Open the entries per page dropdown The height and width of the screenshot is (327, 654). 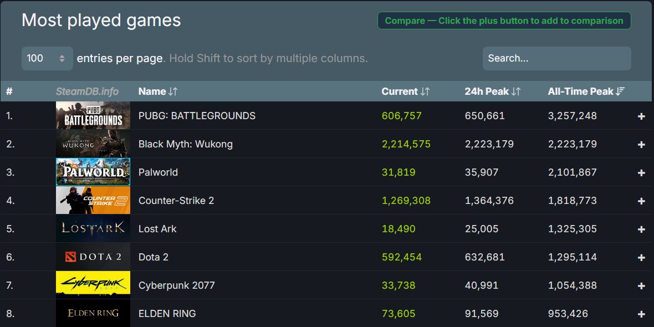click(x=47, y=58)
